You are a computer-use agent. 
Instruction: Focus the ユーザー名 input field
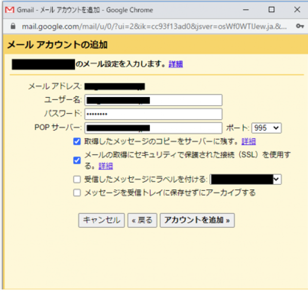[153, 100]
